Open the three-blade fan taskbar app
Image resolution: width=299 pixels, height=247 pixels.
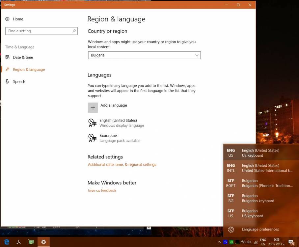(19, 242)
